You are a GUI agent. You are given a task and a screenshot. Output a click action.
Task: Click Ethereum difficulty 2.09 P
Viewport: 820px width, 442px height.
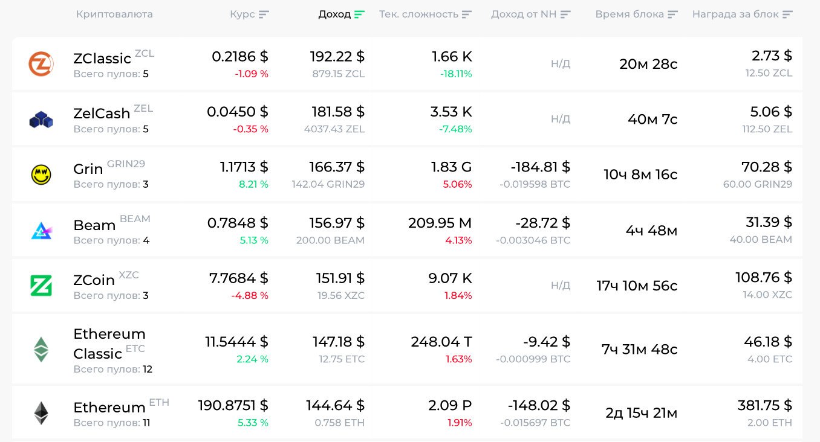click(451, 405)
